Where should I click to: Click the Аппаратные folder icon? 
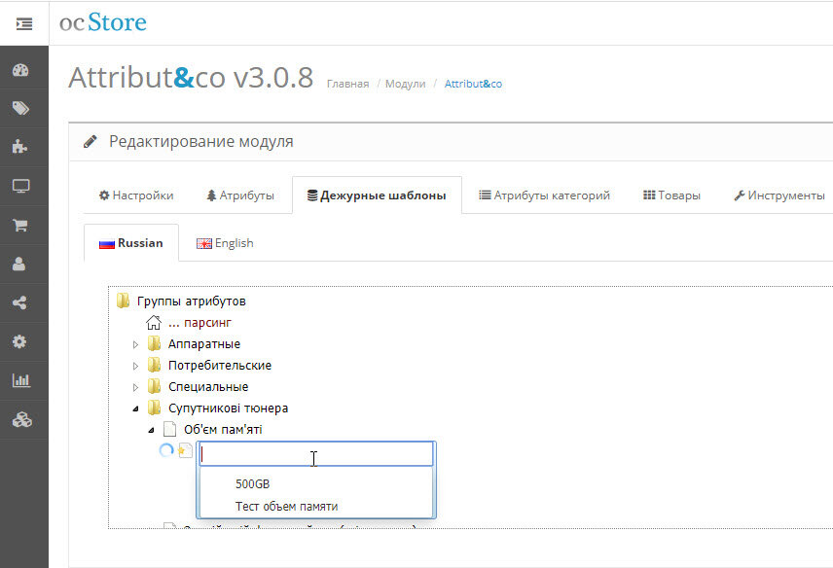(x=154, y=344)
